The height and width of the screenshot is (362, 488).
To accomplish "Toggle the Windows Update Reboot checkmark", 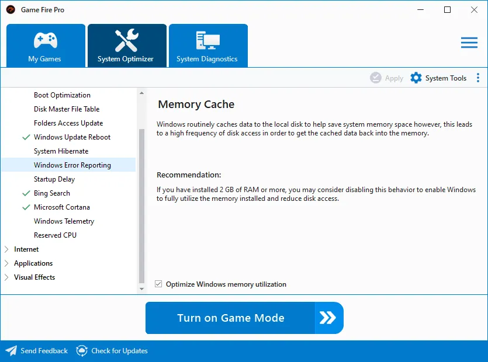I will click(26, 137).
